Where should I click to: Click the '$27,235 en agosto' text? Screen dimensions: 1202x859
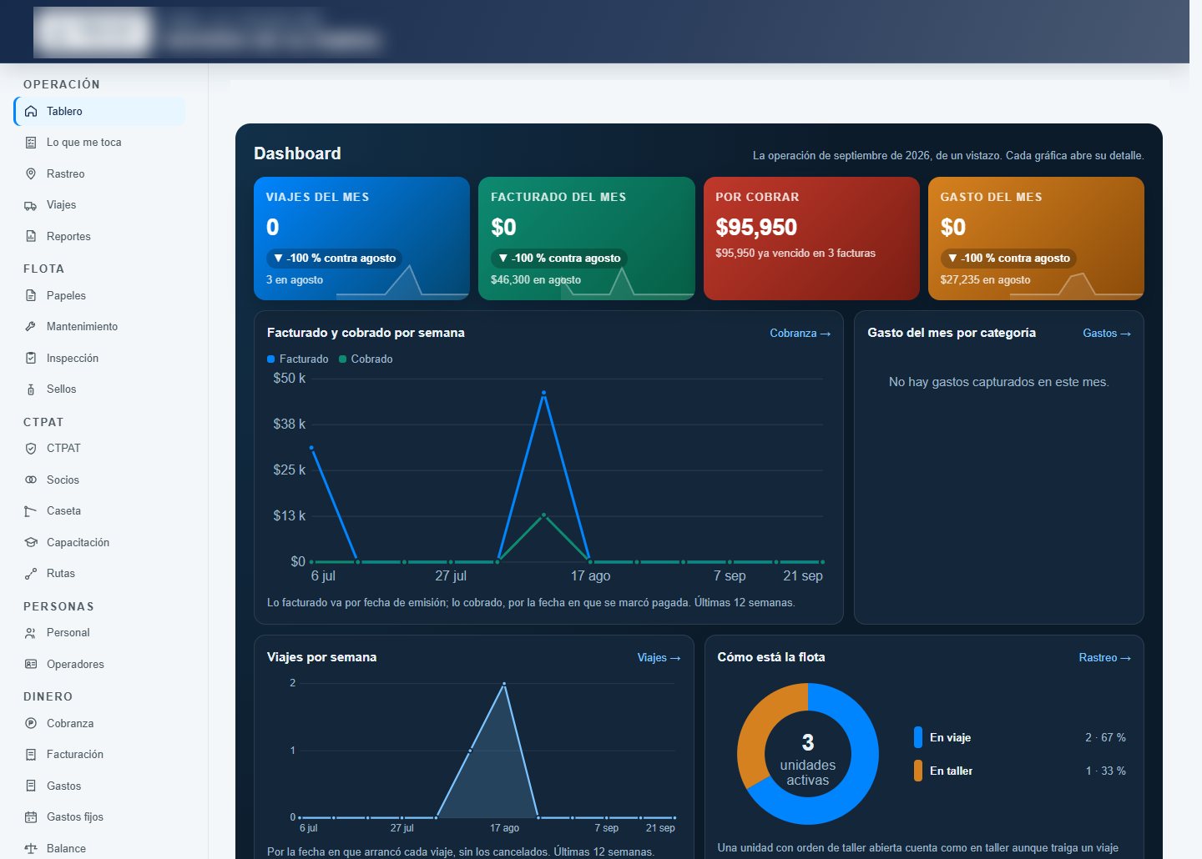[985, 280]
